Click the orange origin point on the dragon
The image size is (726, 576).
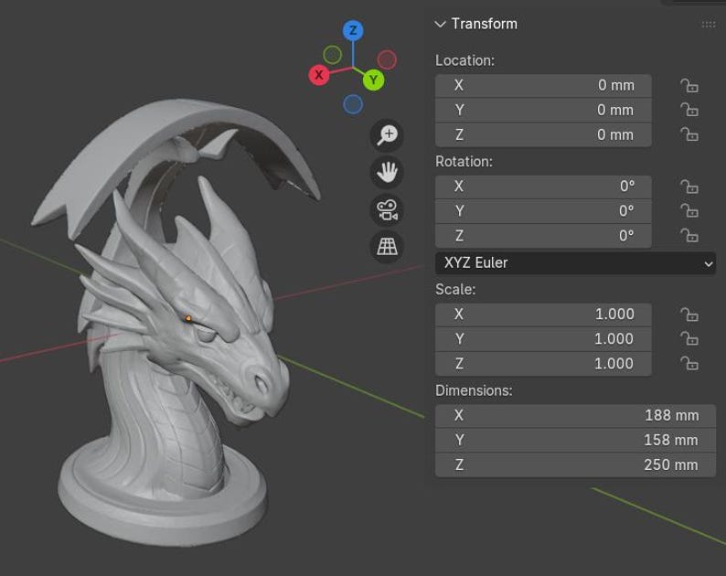pyautogui.click(x=188, y=318)
